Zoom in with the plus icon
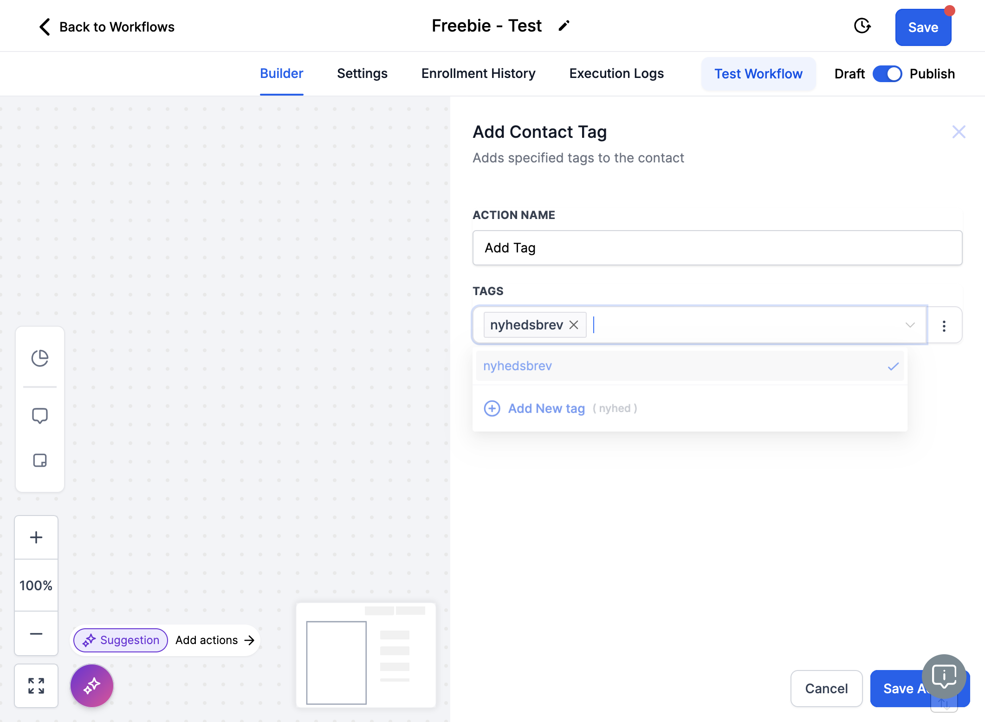 tap(36, 537)
